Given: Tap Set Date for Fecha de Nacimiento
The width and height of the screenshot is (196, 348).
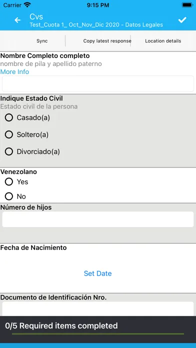Looking at the screenshot, I should coord(97,273).
